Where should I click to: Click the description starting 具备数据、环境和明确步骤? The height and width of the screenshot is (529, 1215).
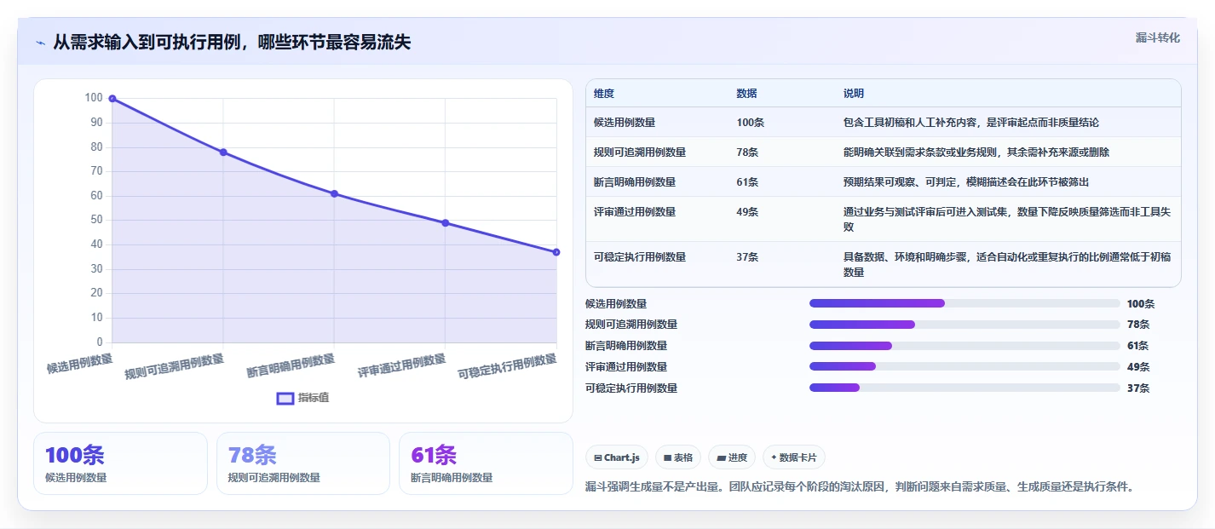[1007, 265]
